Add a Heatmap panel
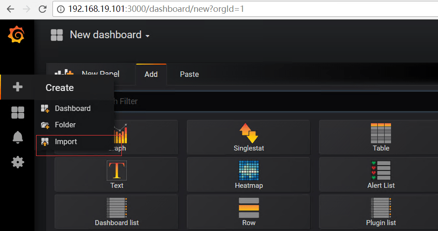Screen dimensions: 438x231 point(249,175)
